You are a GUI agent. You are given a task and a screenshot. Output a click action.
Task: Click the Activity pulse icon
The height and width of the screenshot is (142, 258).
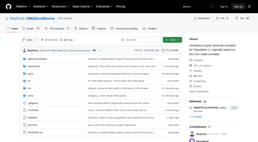tap(191, 71)
